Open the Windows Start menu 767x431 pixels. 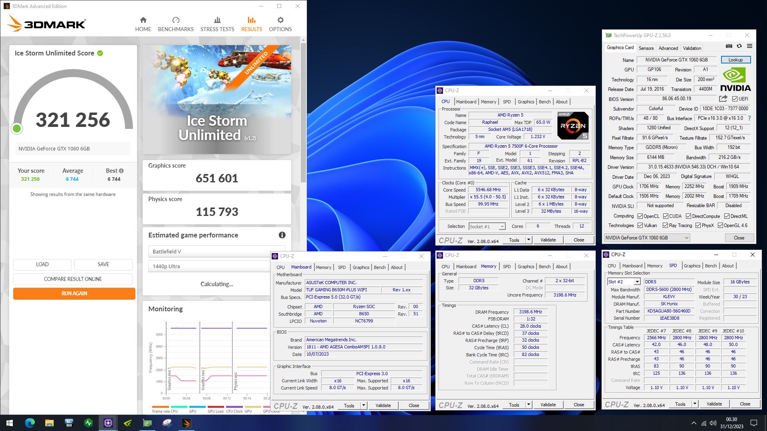tap(10, 423)
